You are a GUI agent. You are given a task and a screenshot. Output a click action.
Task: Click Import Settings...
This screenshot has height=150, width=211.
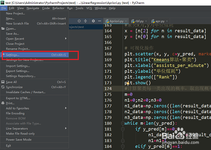34,66
